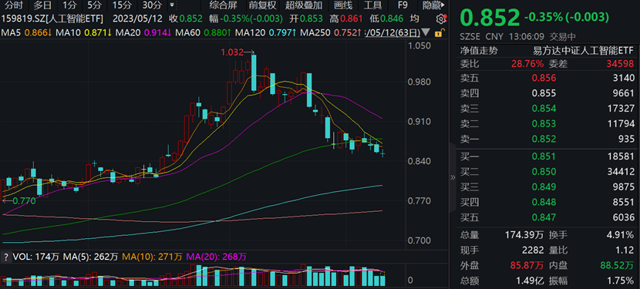Expand more period options small arrow
The width and height of the screenshot is (640, 289).
tap(171, 5)
